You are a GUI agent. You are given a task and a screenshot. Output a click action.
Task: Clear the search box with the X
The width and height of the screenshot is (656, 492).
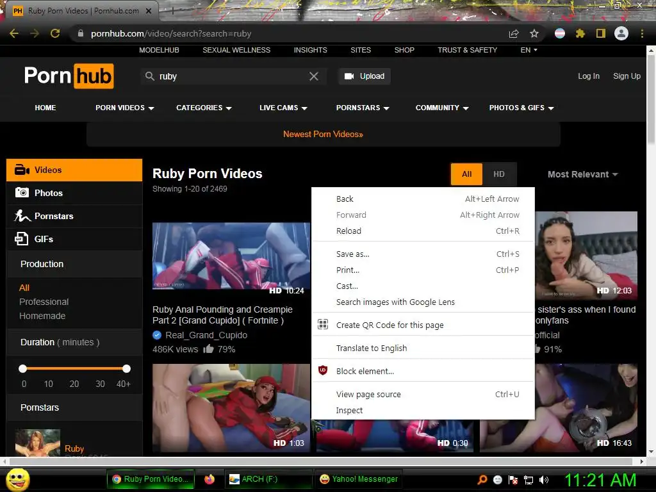314,76
